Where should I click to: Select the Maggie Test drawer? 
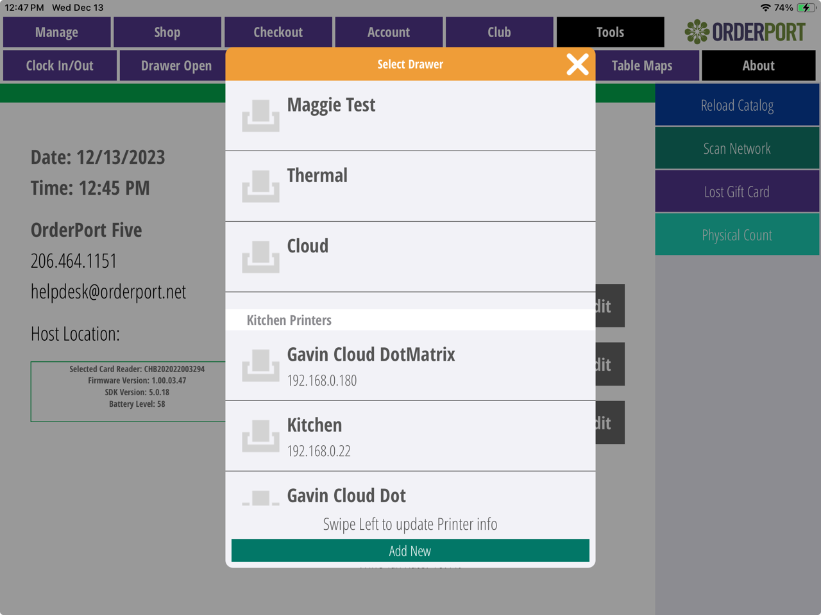(x=410, y=116)
